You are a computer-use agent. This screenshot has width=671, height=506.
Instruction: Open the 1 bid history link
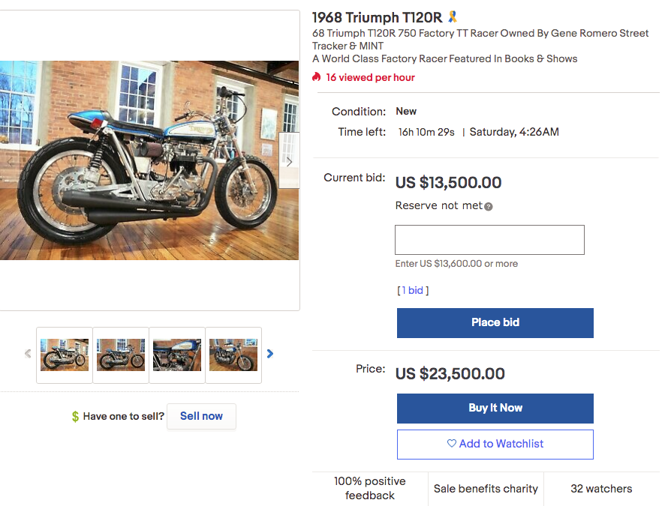413,290
